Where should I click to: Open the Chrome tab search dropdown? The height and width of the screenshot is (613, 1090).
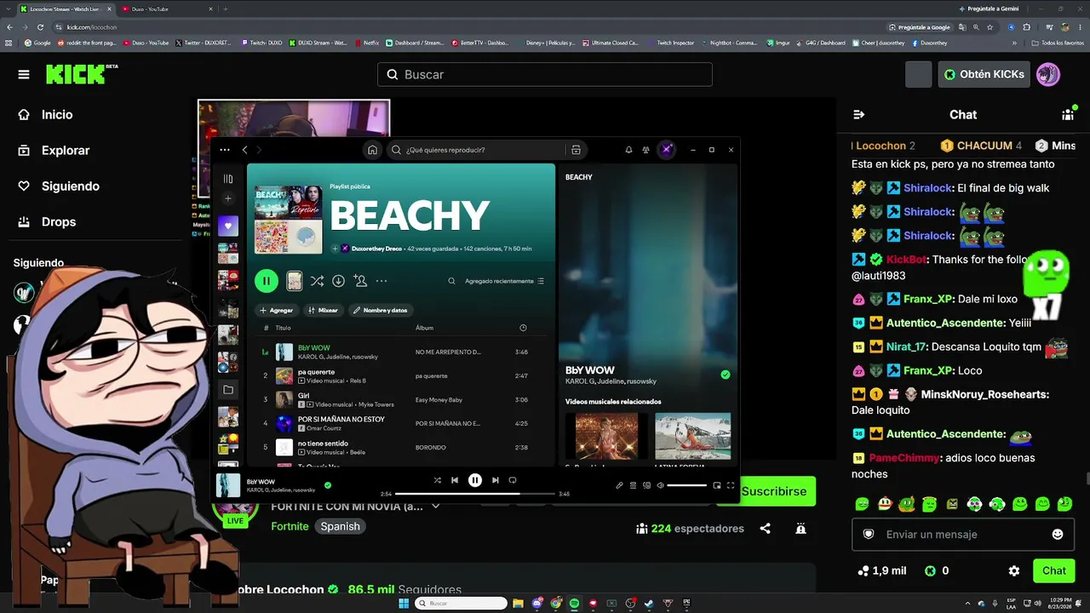click(9, 9)
